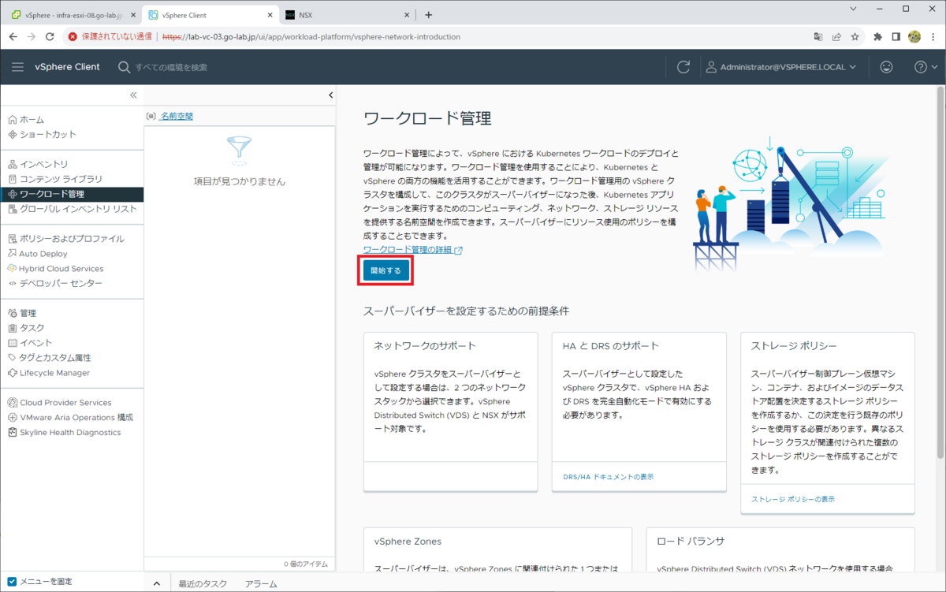Click the browser forward arrow

coord(32,36)
